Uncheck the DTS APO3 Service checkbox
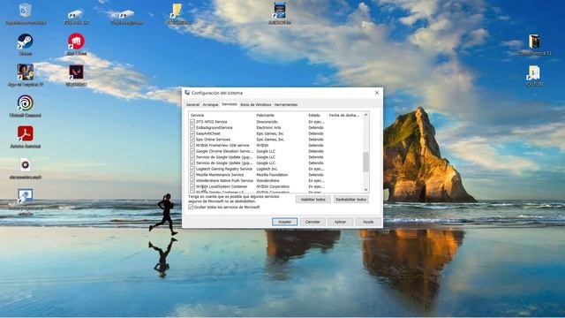 point(192,122)
